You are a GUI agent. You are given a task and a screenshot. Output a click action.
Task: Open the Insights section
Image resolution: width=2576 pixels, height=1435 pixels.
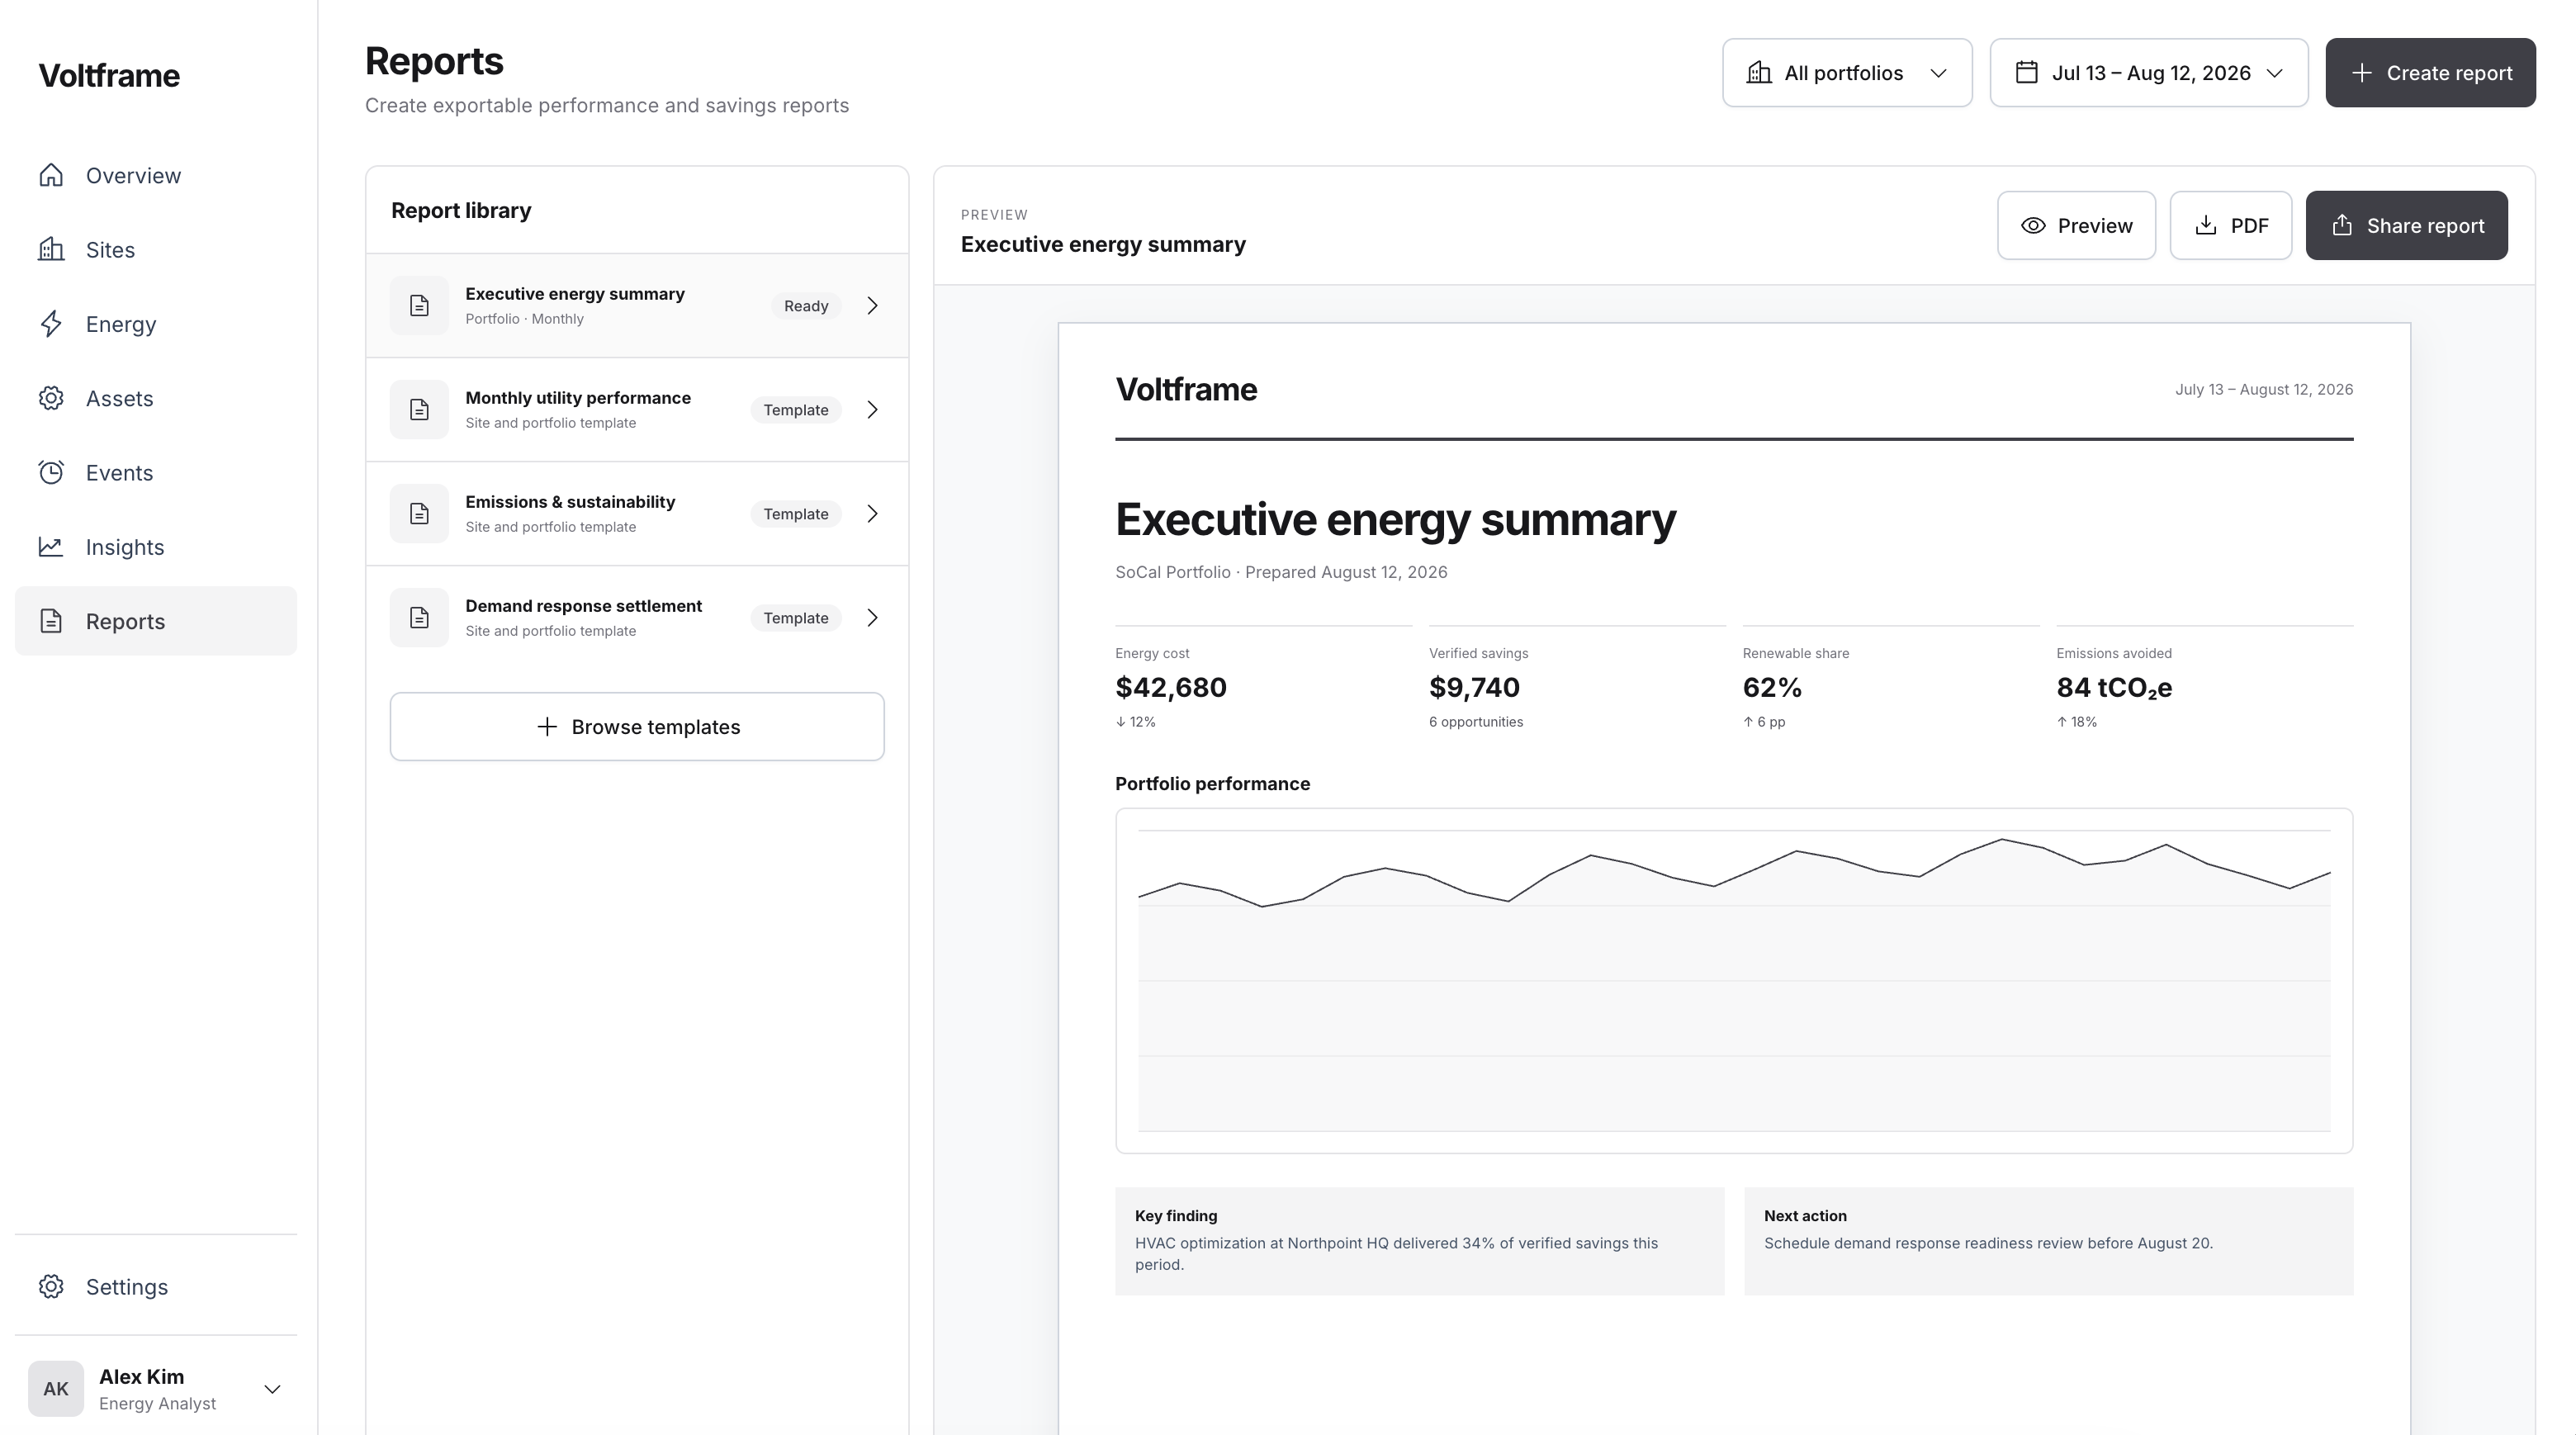[156, 546]
